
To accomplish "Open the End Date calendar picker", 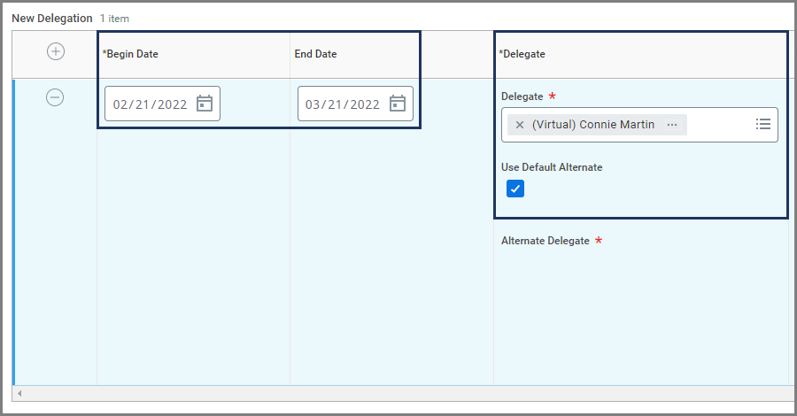I will pos(398,104).
